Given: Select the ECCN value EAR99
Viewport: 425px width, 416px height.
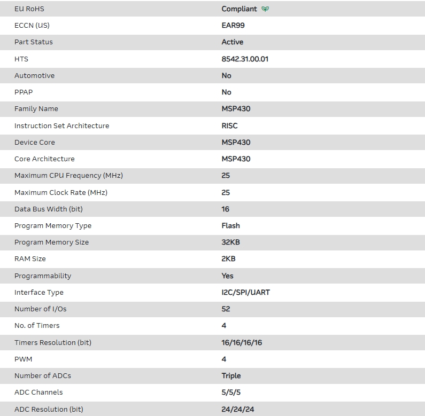Looking at the screenshot, I should click(x=233, y=25).
